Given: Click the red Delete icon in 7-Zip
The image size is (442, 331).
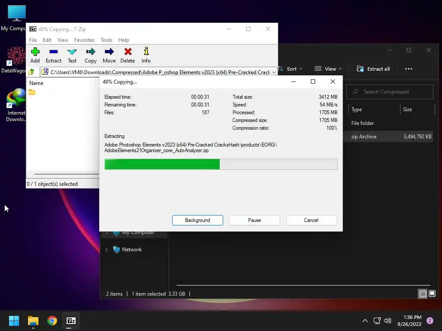Looking at the screenshot, I should coord(128,55).
